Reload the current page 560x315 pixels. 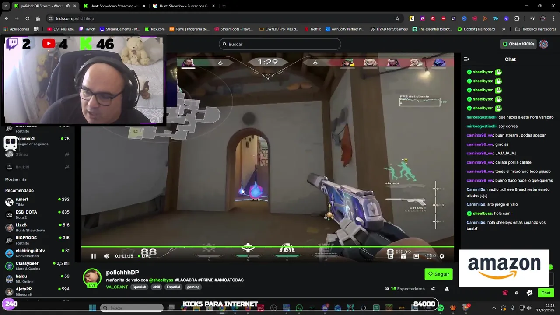click(27, 18)
